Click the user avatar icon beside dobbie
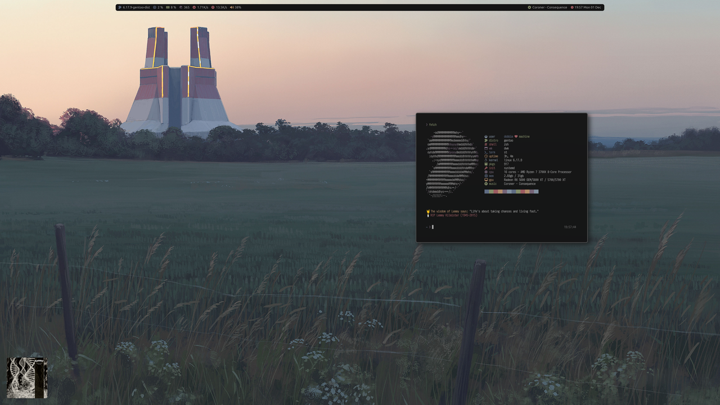 point(486,137)
